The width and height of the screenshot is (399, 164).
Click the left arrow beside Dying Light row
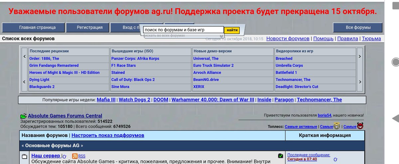pyautogui.click(x=25, y=82)
